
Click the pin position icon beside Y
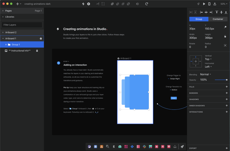225,27
